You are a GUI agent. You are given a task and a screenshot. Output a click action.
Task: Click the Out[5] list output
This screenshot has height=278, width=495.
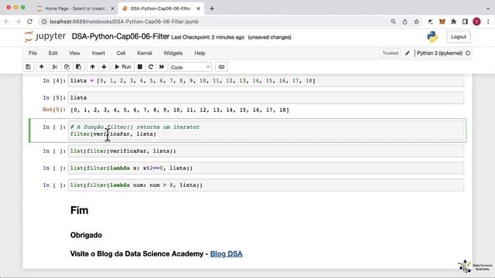(x=179, y=110)
